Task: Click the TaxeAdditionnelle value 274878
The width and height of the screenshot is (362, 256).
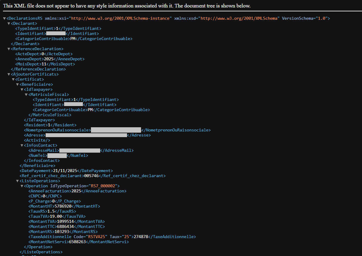Action: coord(141,237)
